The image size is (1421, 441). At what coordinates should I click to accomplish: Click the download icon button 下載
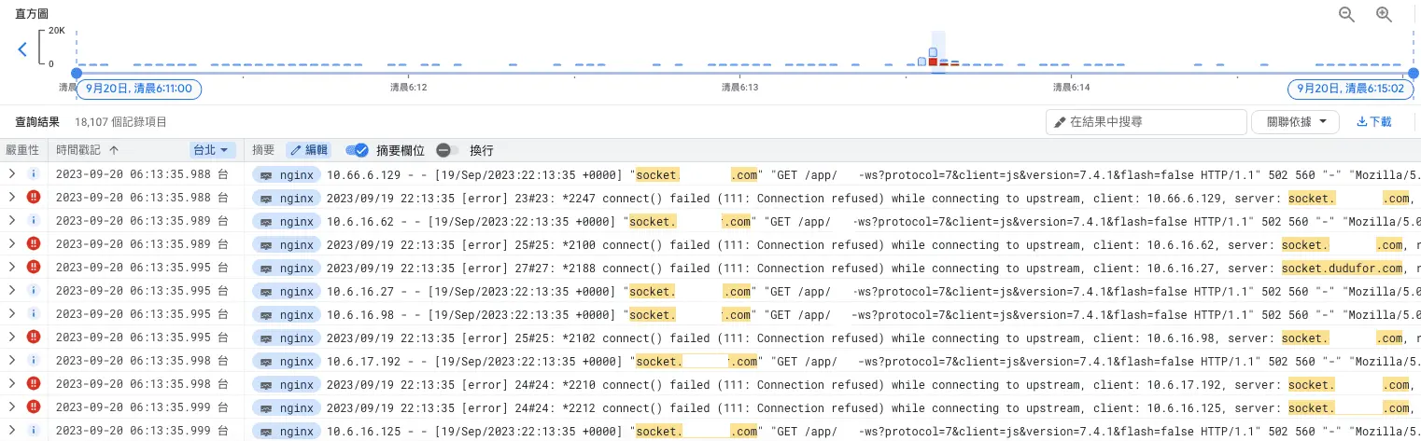[1373, 121]
